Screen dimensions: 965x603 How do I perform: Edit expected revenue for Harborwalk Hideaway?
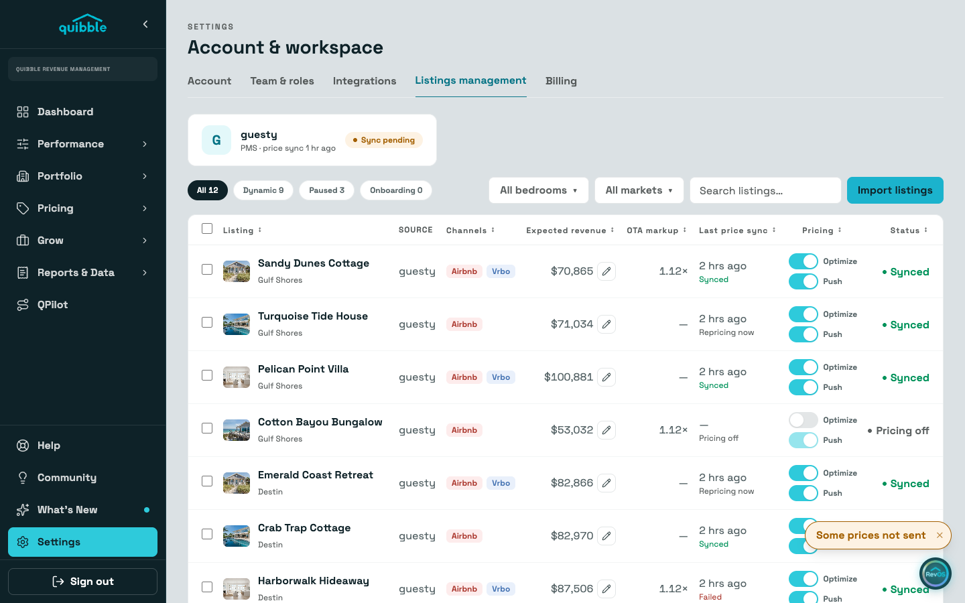point(606,589)
